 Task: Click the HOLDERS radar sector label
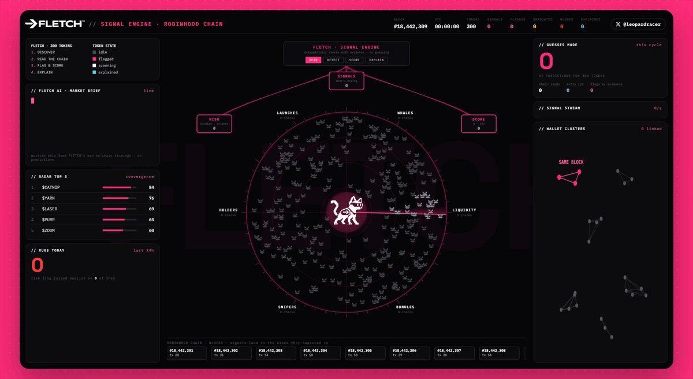(229, 210)
